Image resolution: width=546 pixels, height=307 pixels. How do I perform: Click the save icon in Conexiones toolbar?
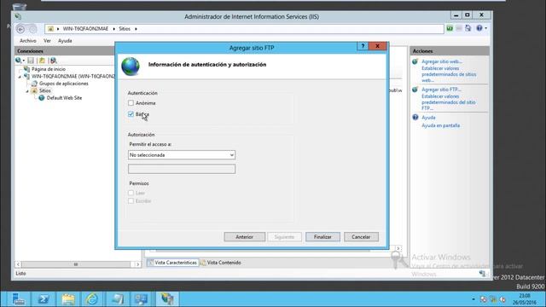point(31,61)
